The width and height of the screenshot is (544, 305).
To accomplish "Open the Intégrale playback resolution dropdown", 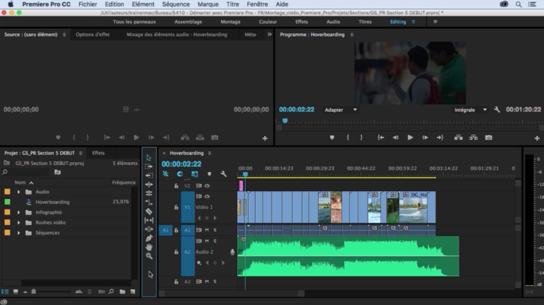I will click(x=470, y=110).
